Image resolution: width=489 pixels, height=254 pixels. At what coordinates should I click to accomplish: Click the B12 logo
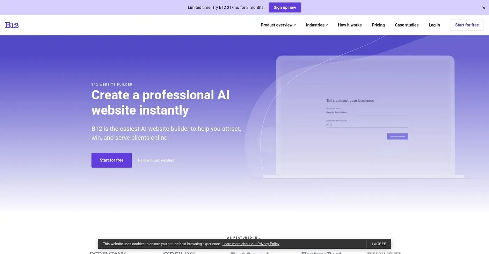click(x=12, y=25)
